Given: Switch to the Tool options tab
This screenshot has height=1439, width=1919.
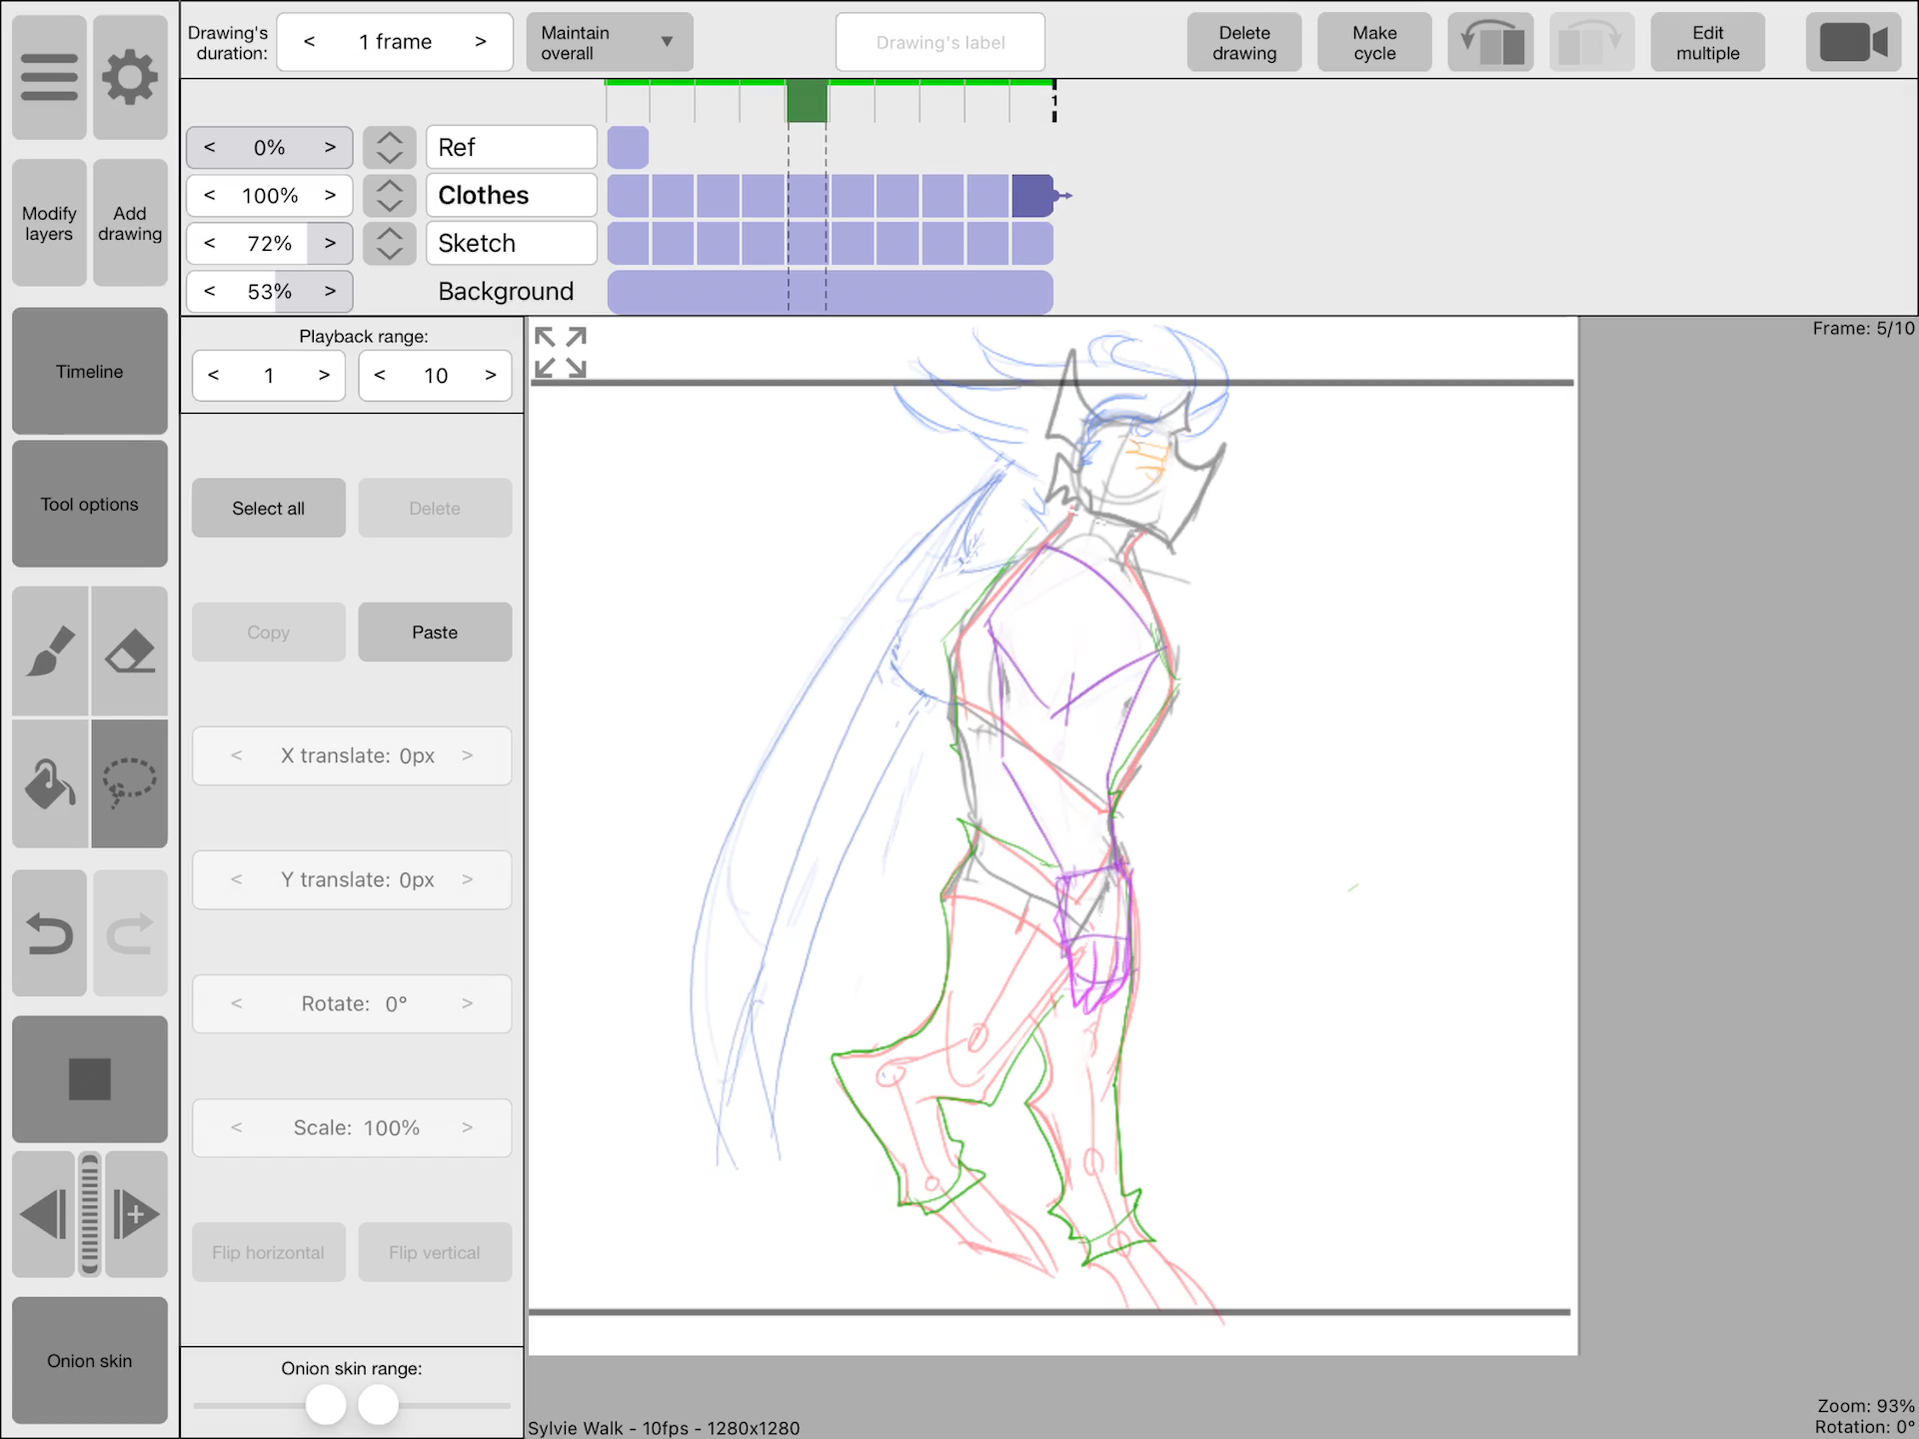Looking at the screenshot, I should [90, 504].
